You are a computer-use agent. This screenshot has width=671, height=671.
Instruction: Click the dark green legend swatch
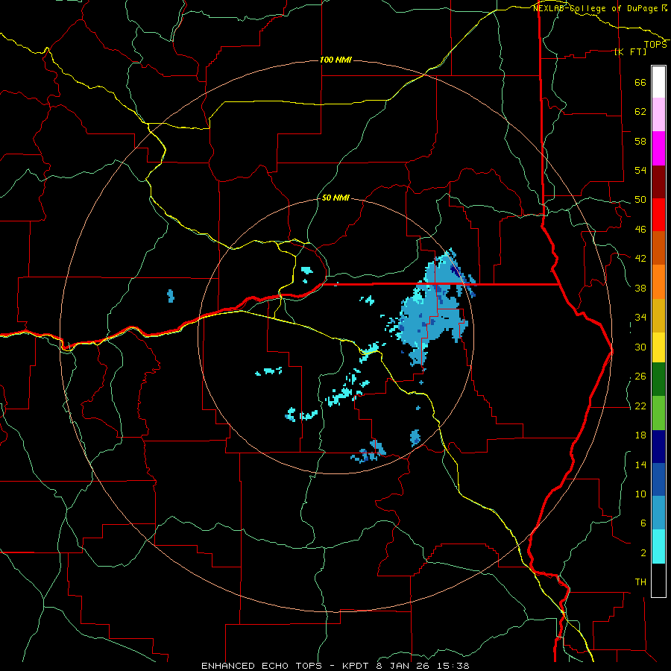[658, 379]
